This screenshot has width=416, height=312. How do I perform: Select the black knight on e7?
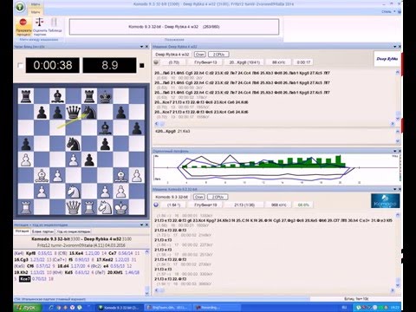pos(89,112)
